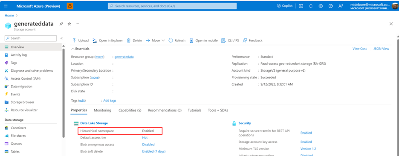Open JSON View link

(381, 49)
